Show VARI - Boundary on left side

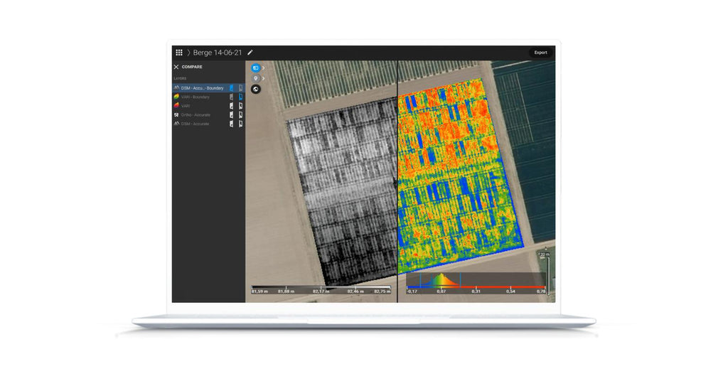(231, 97)
